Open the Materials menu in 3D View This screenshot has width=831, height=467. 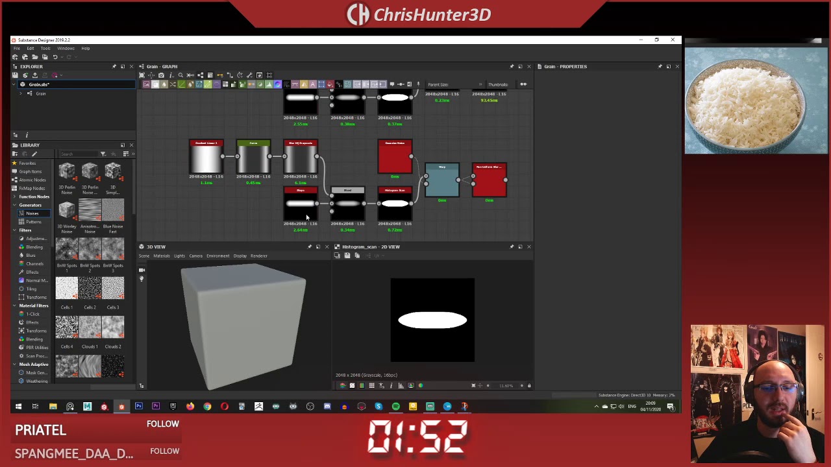point(161,256)
